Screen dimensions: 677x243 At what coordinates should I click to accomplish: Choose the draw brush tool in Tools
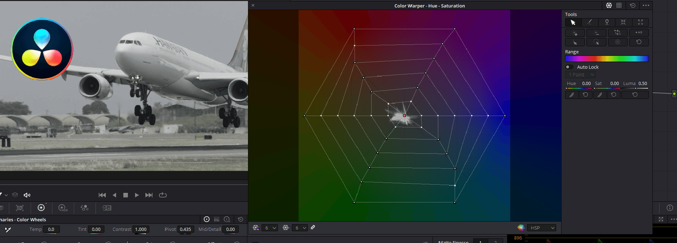pos(590,22)
